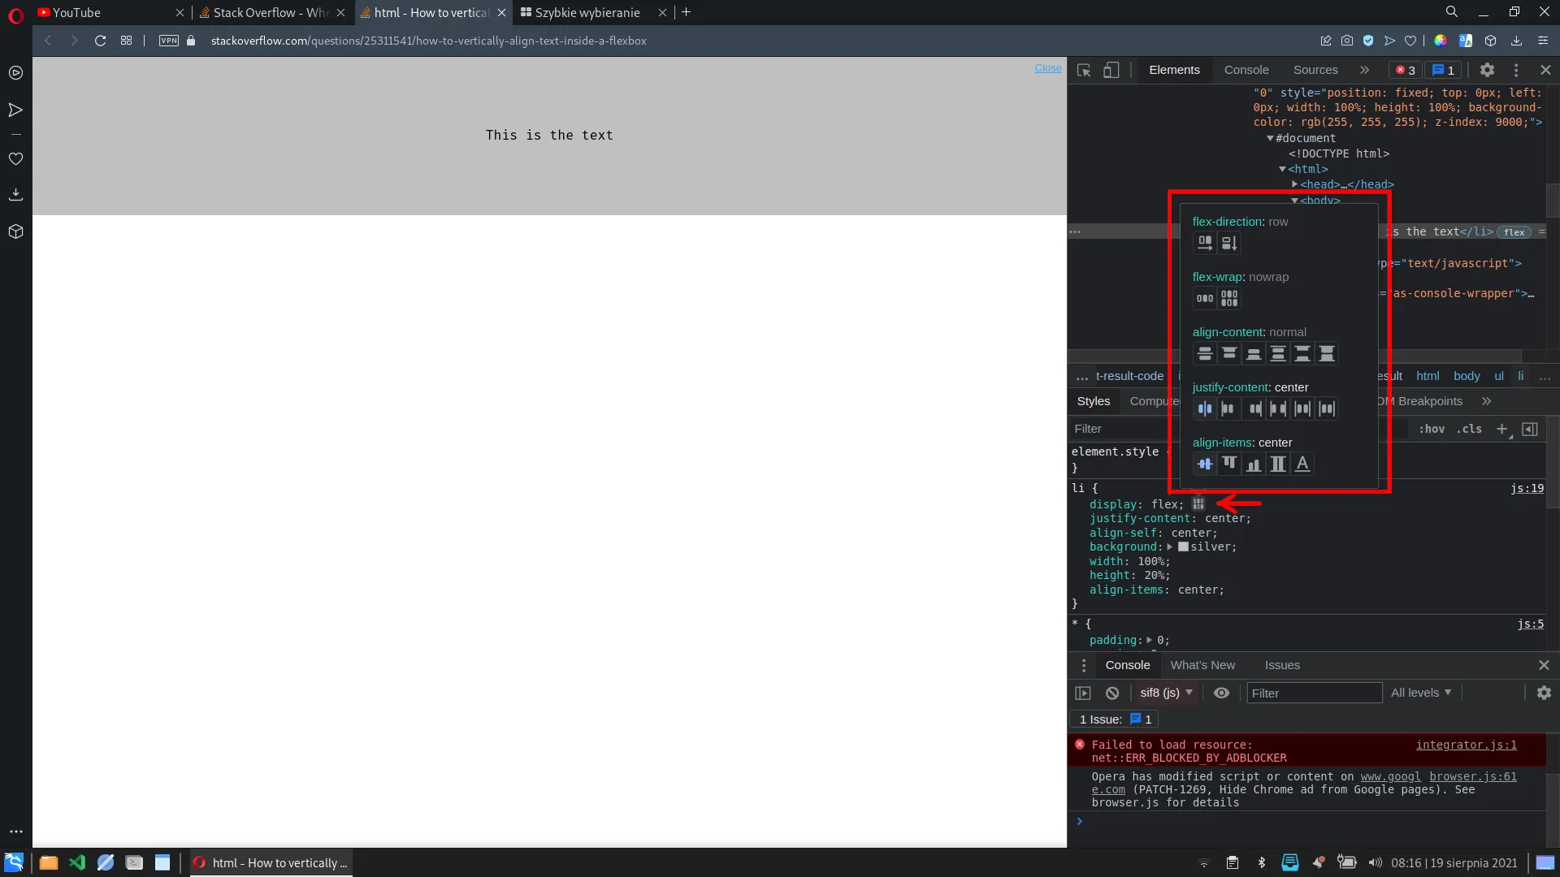Click the Close link on the snippet

(1048, 68)
